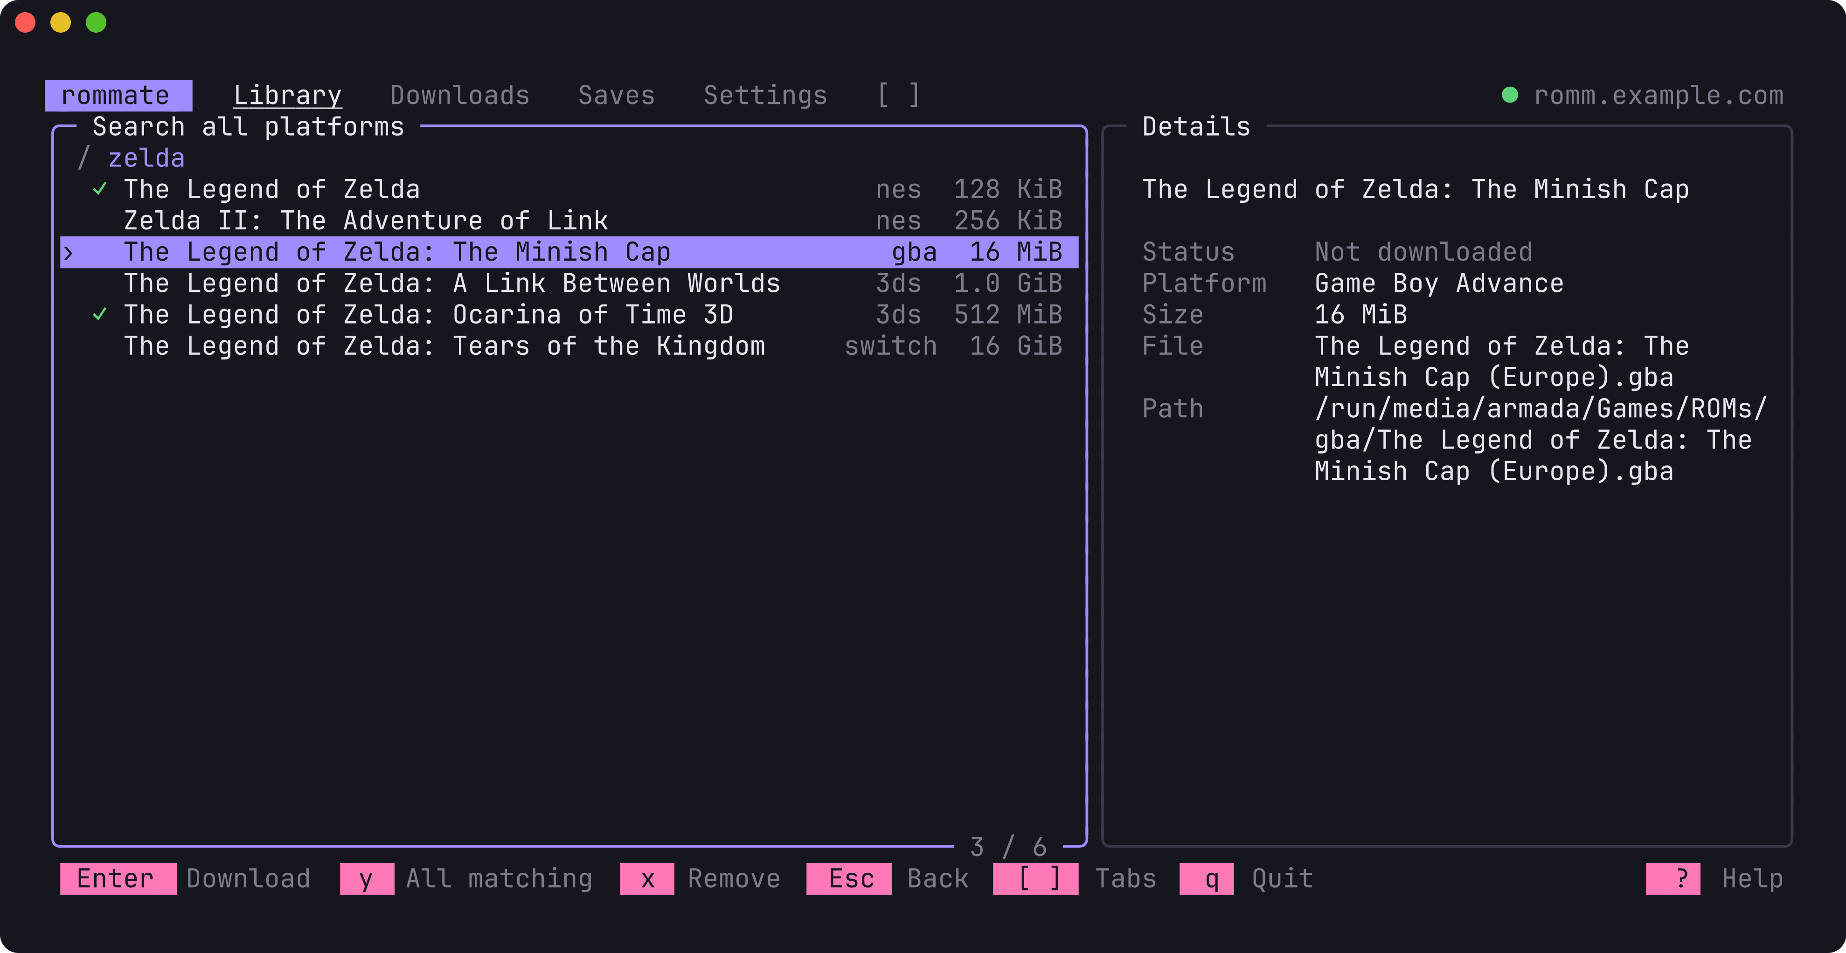Click the selection arrow on the Minish Cap row
The width and height of the screenshot is (1846, 953).
(68, 252)
